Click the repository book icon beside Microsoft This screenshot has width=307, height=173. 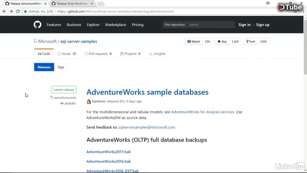[x=35, y=41]
